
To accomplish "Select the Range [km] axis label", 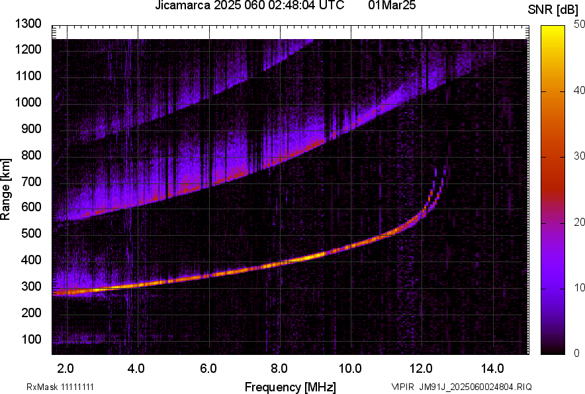I will [x=6, y=189].
